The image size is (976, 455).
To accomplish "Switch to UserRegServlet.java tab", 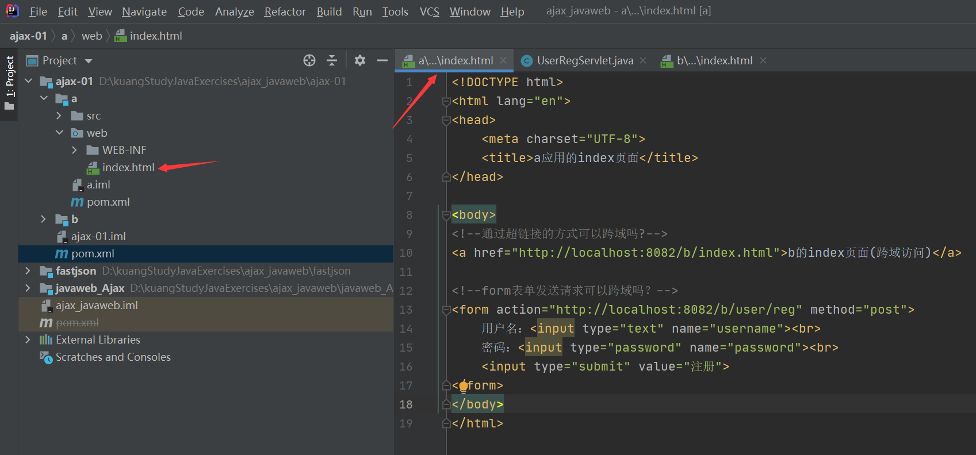I will (x=585, y=60).
